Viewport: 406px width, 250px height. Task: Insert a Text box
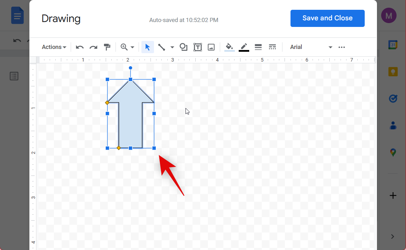(x=197, y=47)
